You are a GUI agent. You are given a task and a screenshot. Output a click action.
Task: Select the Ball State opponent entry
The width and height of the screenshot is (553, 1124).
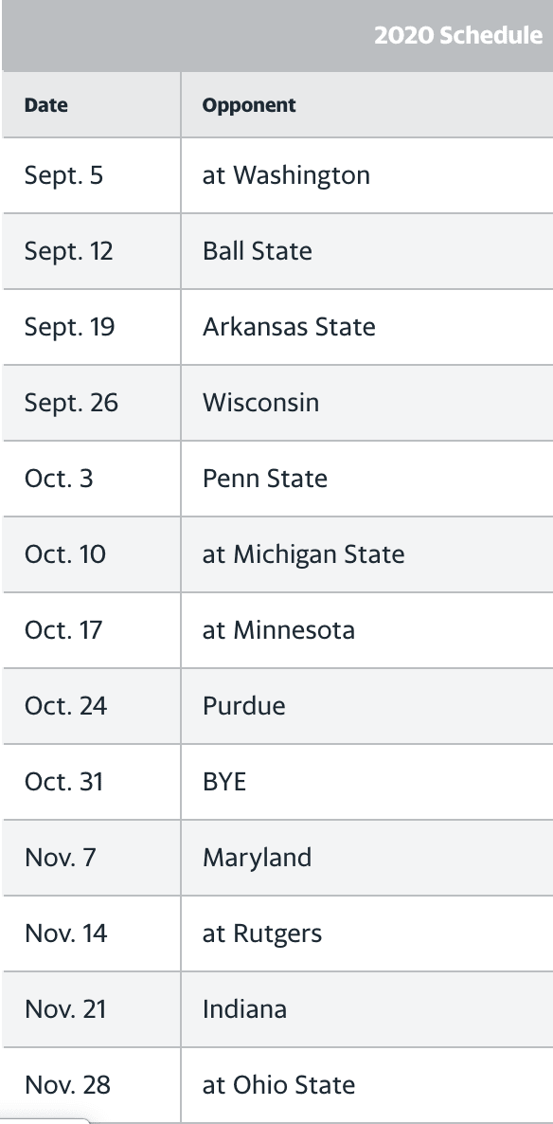pyautogui.click(x=258, y=251)
